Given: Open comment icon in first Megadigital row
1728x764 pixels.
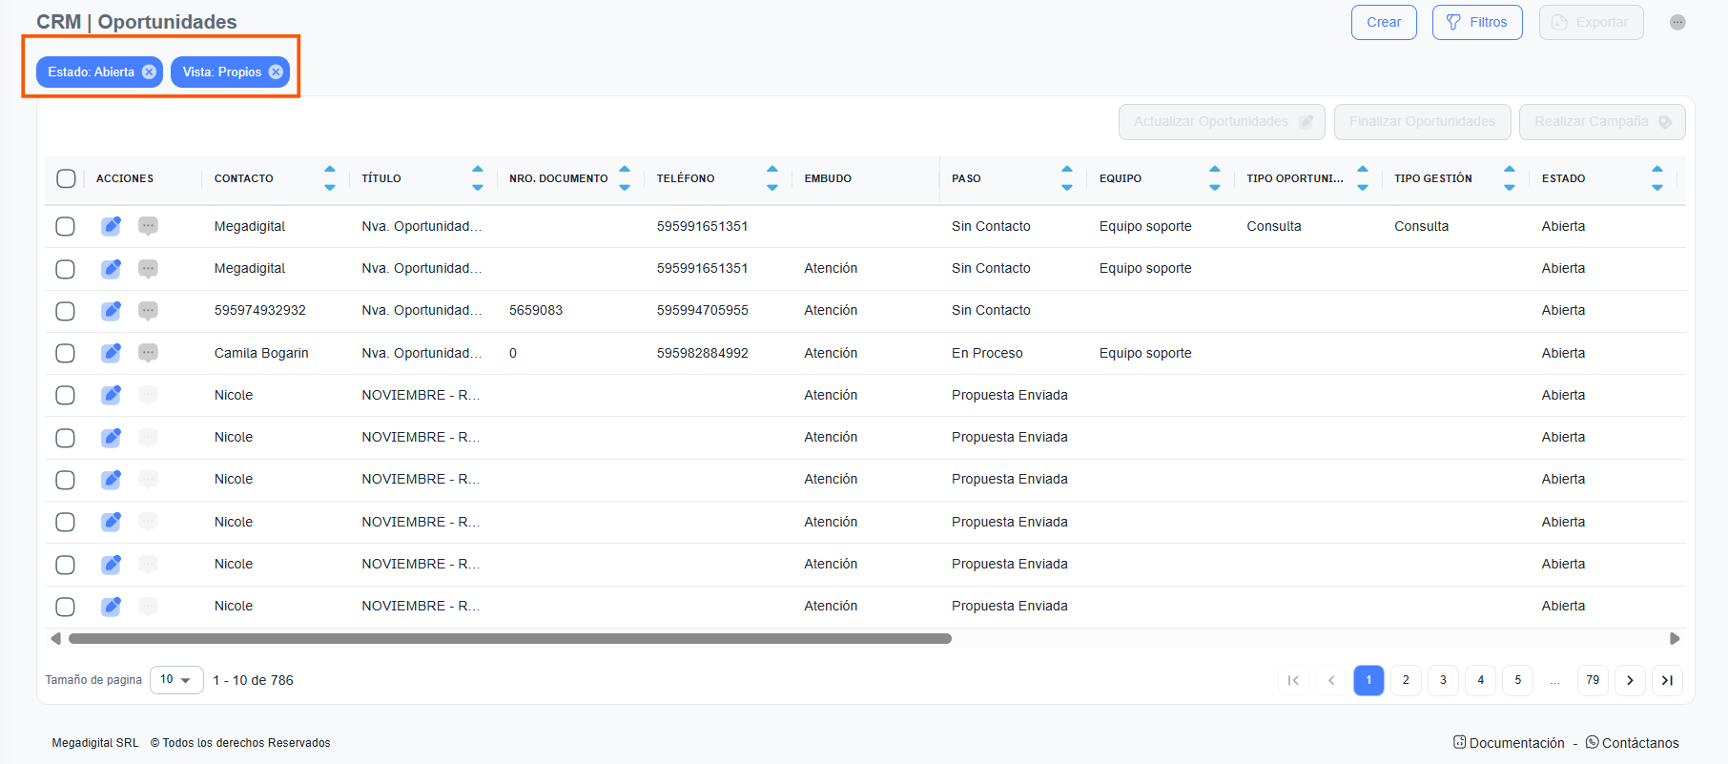Looking at the screenshot, I should (x=148, y=226).
